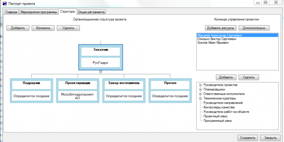Expand Технические кураторы tree node
284x142 pixels.
click(200, 98)
